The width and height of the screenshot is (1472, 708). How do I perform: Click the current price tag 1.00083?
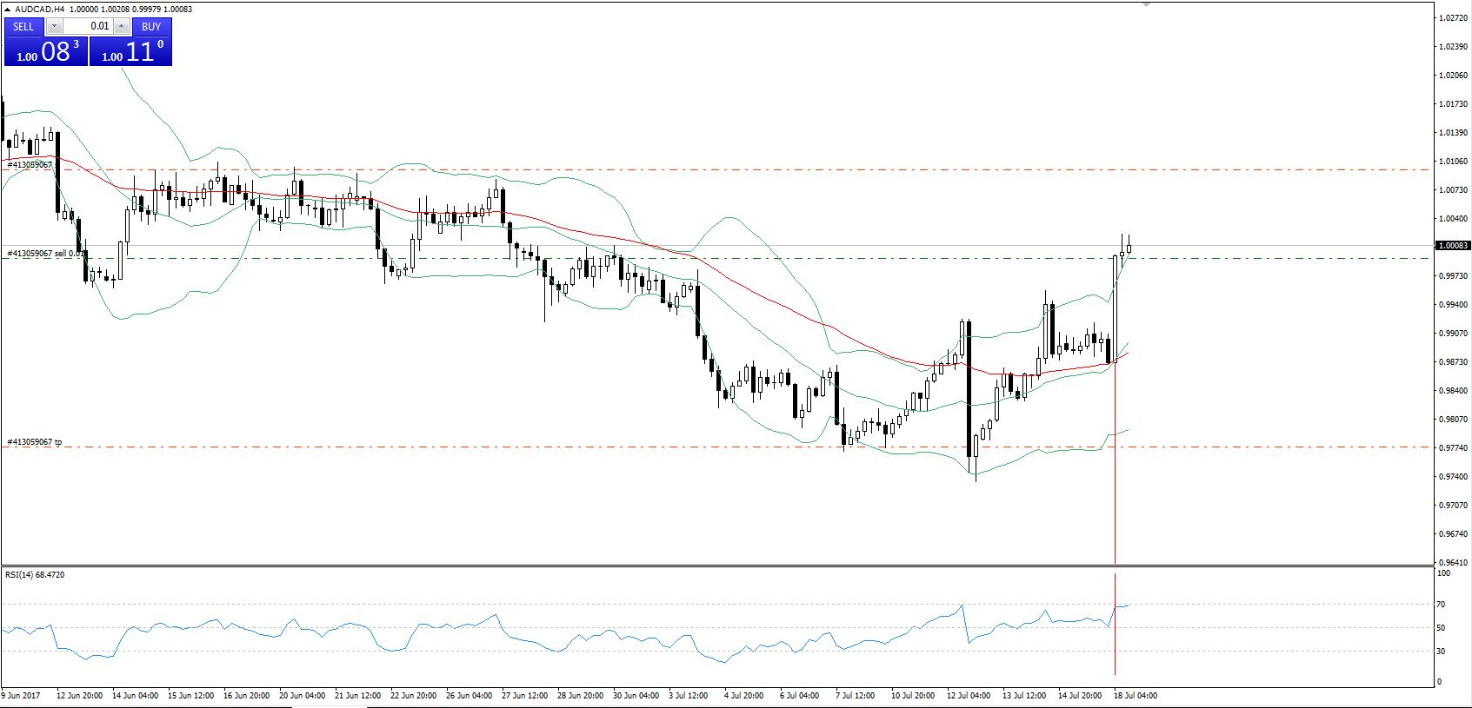(x=1453, y=246)
